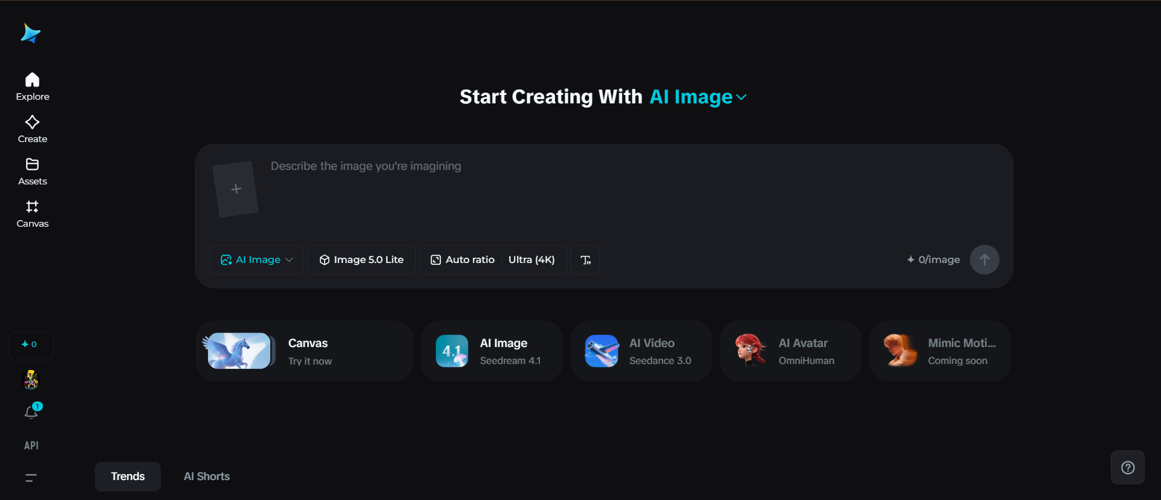Submit the prompt with the arrow button

click(984, 259)
